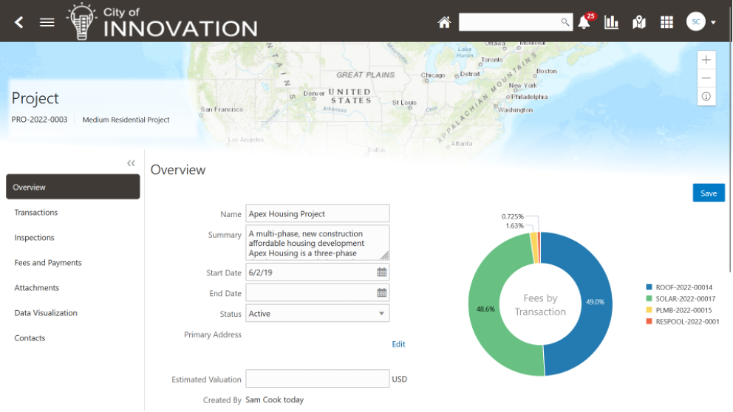Click the Overview heading

click(177, 170)
